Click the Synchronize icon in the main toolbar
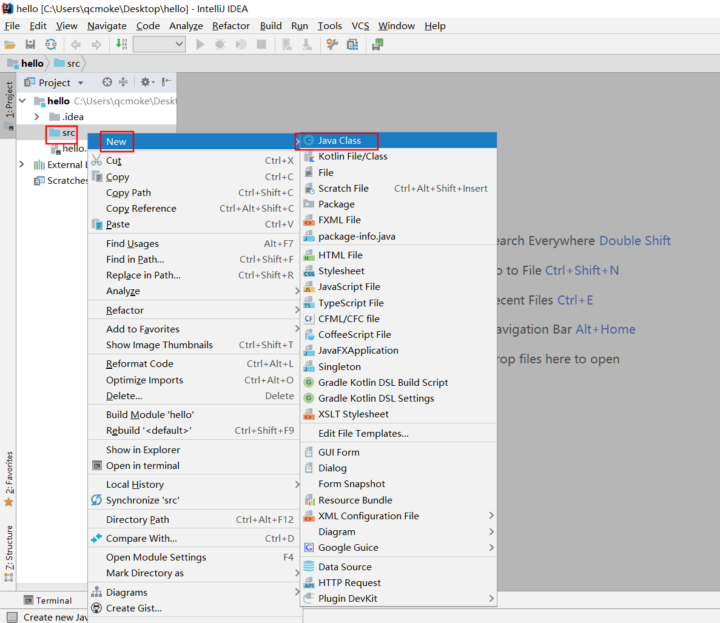 click(x=50, y=44)
